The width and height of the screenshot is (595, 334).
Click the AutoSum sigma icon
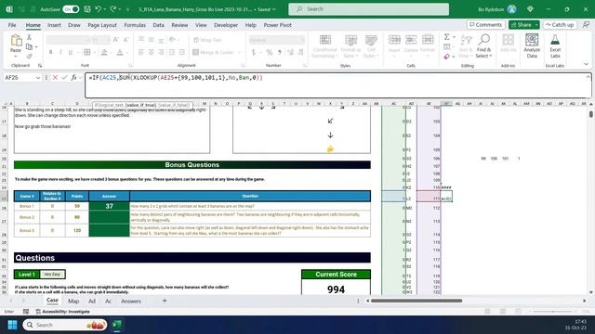[x=446, y=37]
